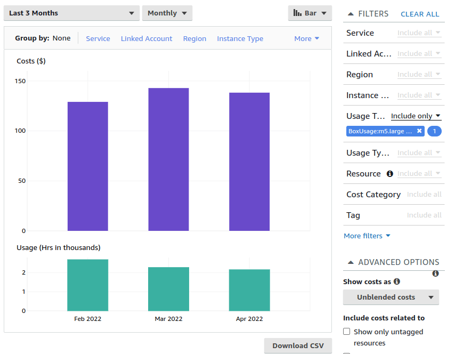Group by Linked Account
The width and height of the screenshot is (455, 354).
147,38
